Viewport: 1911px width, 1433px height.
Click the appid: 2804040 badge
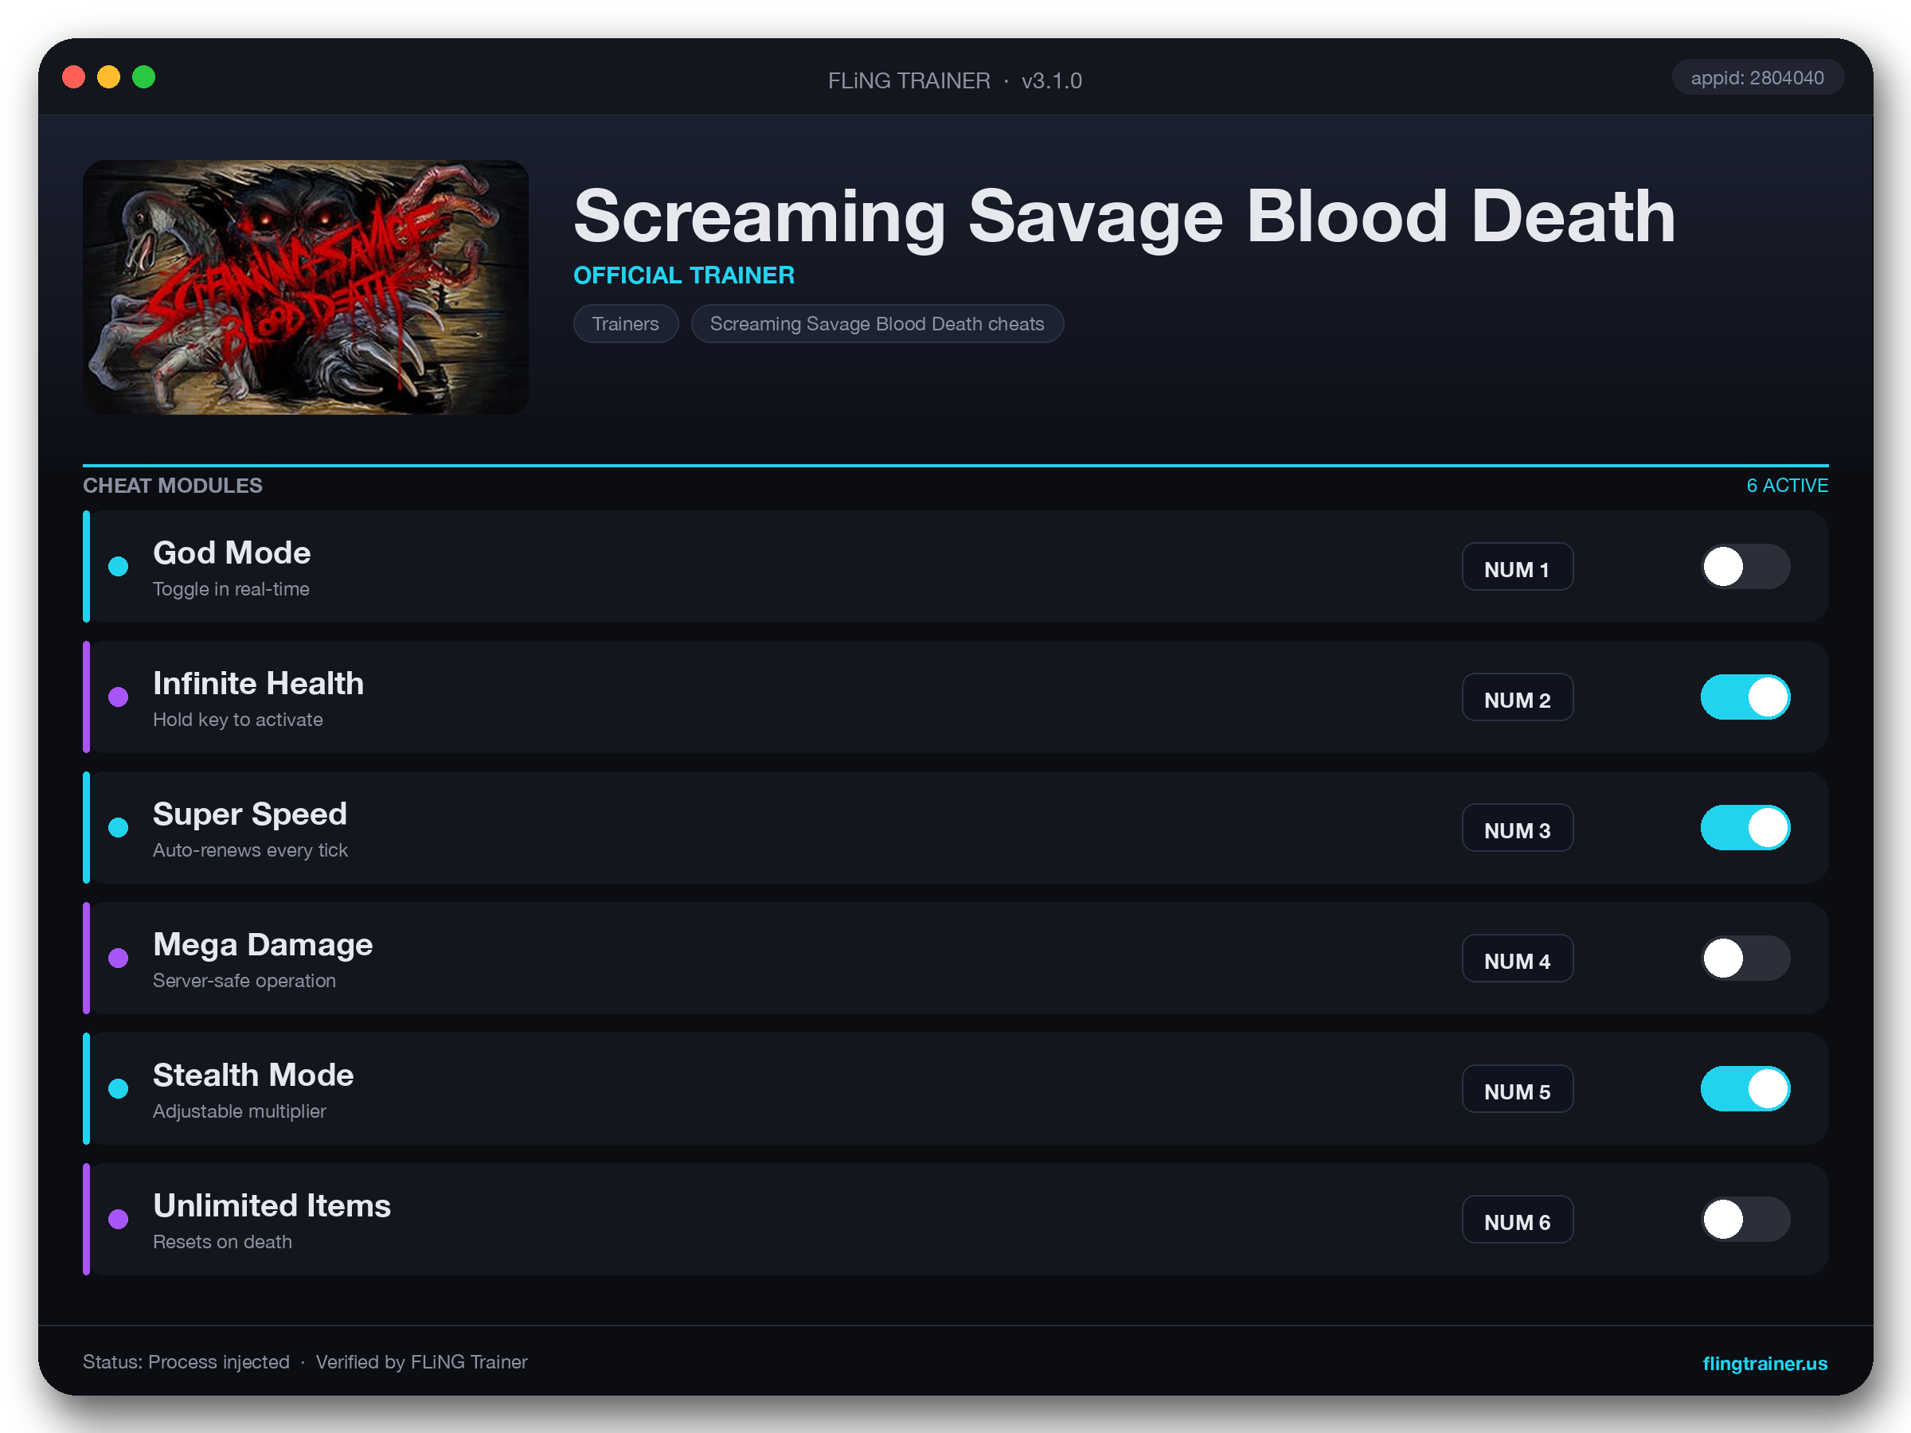point(1757,78)
